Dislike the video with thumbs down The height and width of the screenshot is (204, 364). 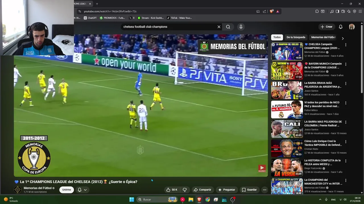tap(185, 190)
